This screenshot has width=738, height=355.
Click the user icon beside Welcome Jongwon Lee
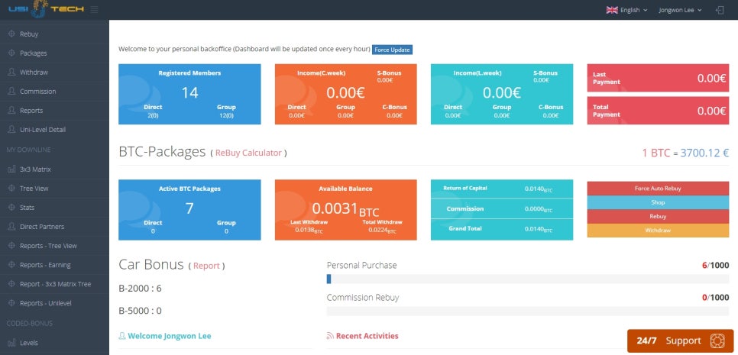click(122, 336)
